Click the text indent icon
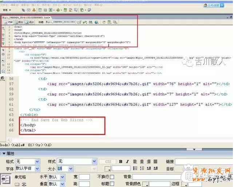 [155, 168]
